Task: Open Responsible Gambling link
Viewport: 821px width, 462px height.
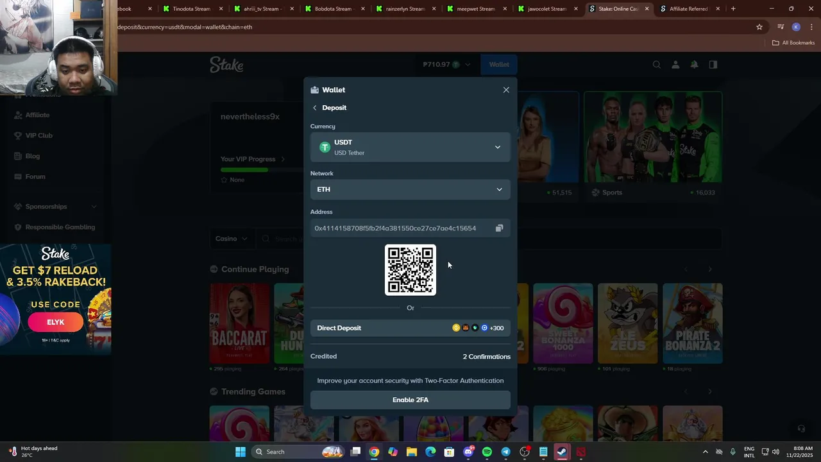Action: [x=60, y=227]
